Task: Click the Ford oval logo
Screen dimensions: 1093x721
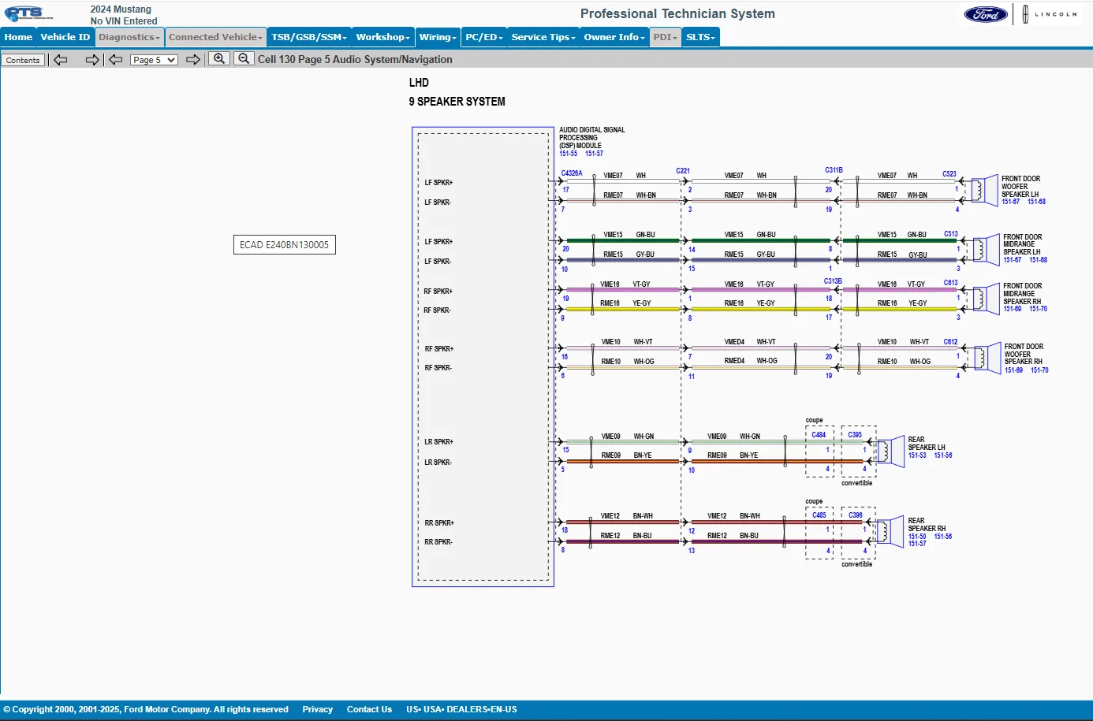Action: click(x=986, y=14)
